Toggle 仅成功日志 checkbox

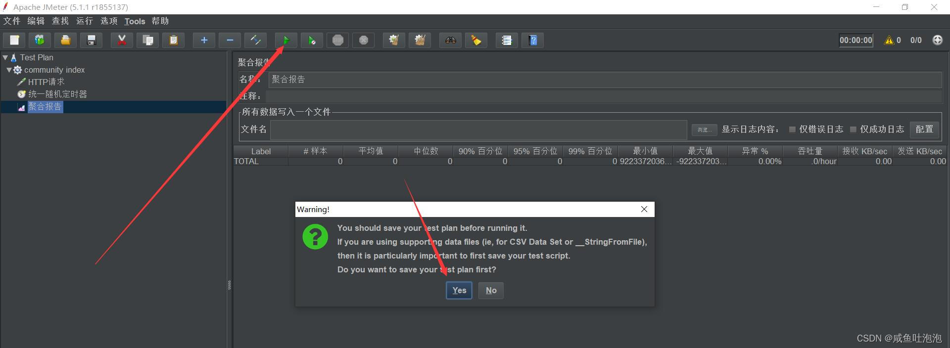pyautogui.click(x=853, y=130)
